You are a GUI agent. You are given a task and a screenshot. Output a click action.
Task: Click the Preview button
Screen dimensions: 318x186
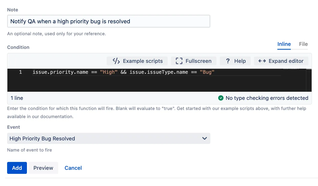[x=43, y=168]
